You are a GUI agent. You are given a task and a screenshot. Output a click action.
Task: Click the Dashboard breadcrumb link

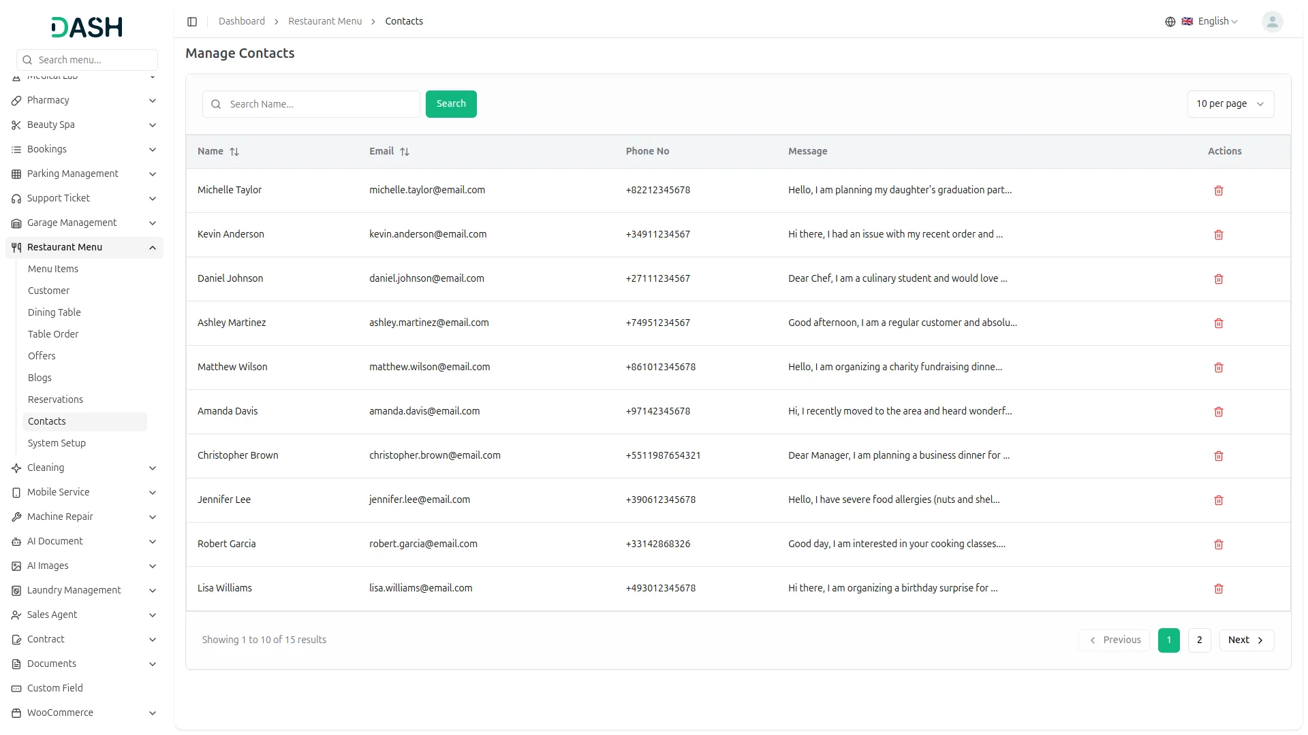click(242, 22)
